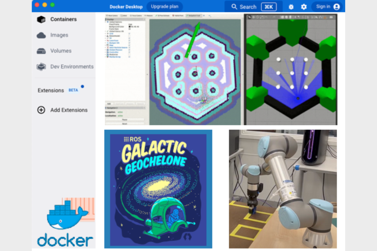Viewport: 377px width, 251px height.
Task: Uncheck the Map display checkbox
Action: (129, 45)
